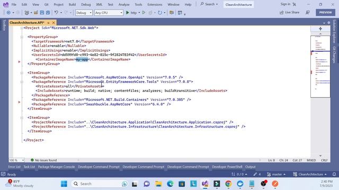Screen dimensions: 339x190
Task: Click the Windows taskbar Search field
Action: point(100,184)
